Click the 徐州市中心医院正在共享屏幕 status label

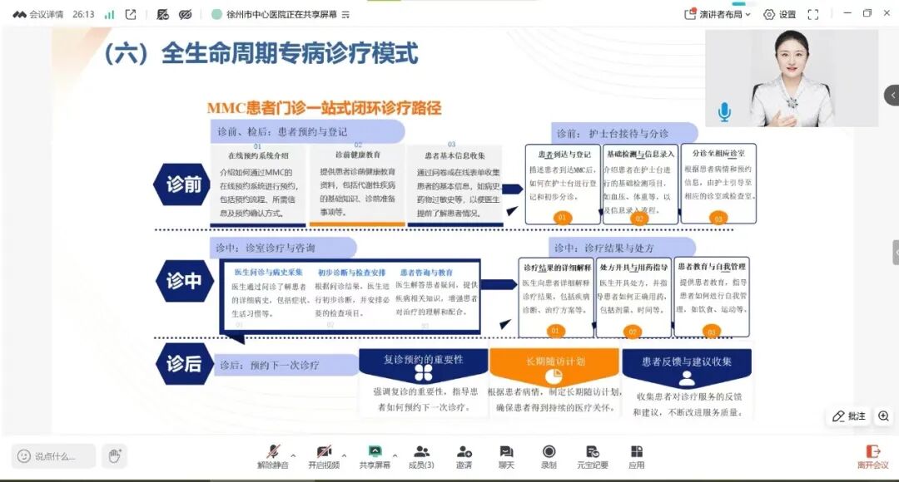281,14
